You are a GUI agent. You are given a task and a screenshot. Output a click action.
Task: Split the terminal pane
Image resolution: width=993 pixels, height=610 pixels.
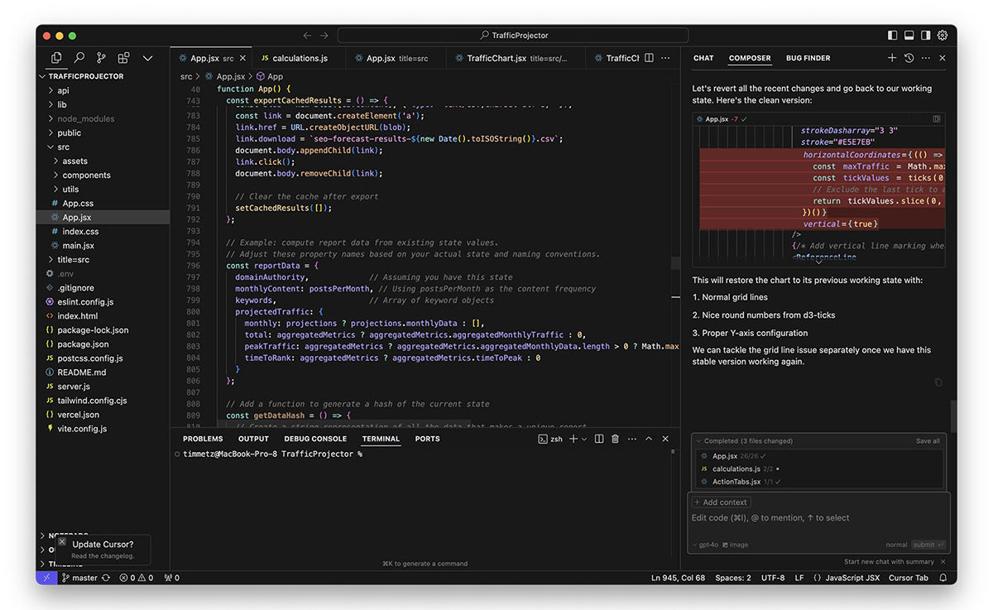pos(599,439)
